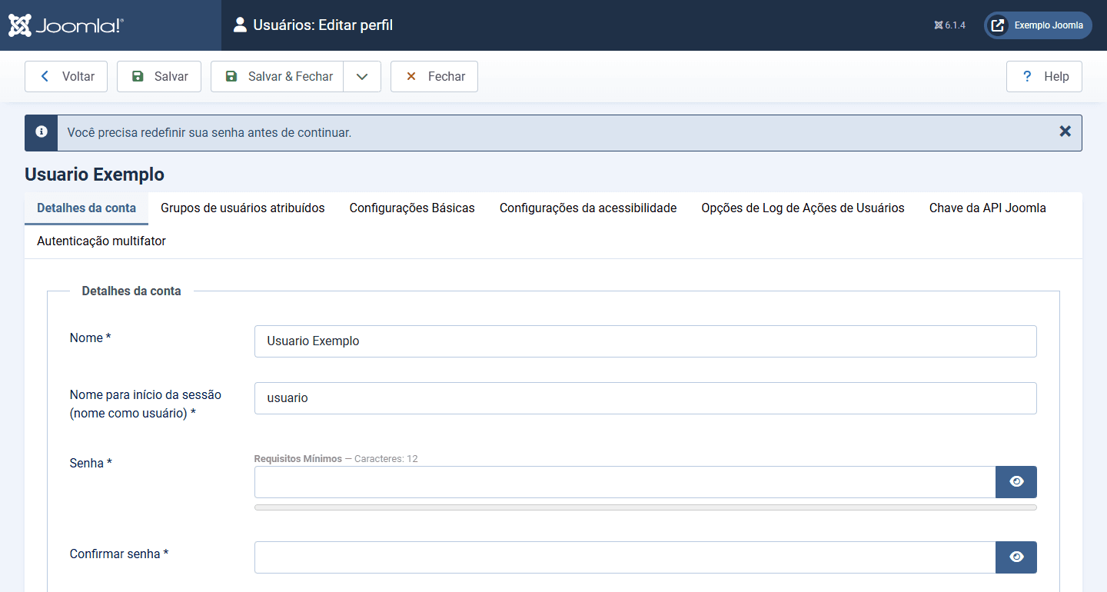Click the info icon in the alert
Viewport: 1107px width, 592px height.
coord(42,132)
